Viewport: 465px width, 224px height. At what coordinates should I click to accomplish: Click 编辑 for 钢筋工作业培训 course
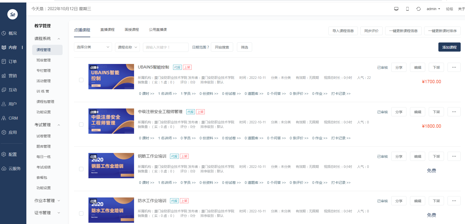click(417, 156)
